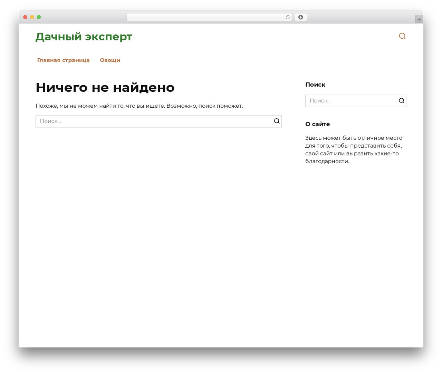
Task: Minimize the window with yellow button
Action: coord(32,17)
